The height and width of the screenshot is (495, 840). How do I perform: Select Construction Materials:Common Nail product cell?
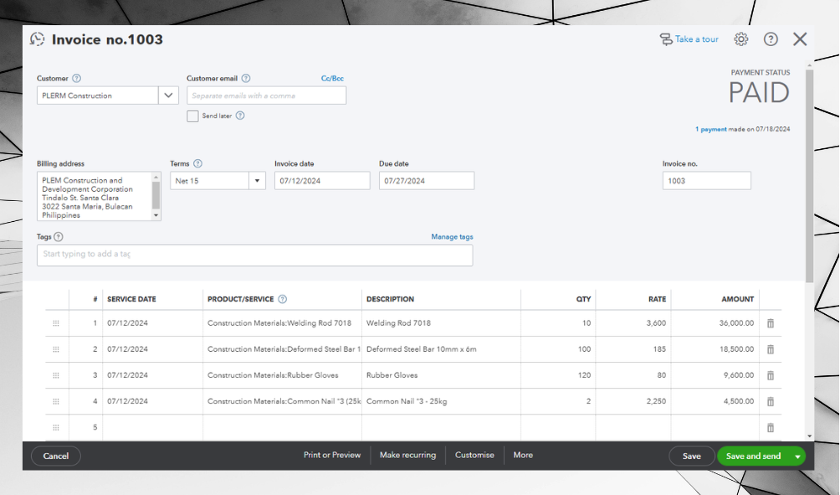(282, 401)
